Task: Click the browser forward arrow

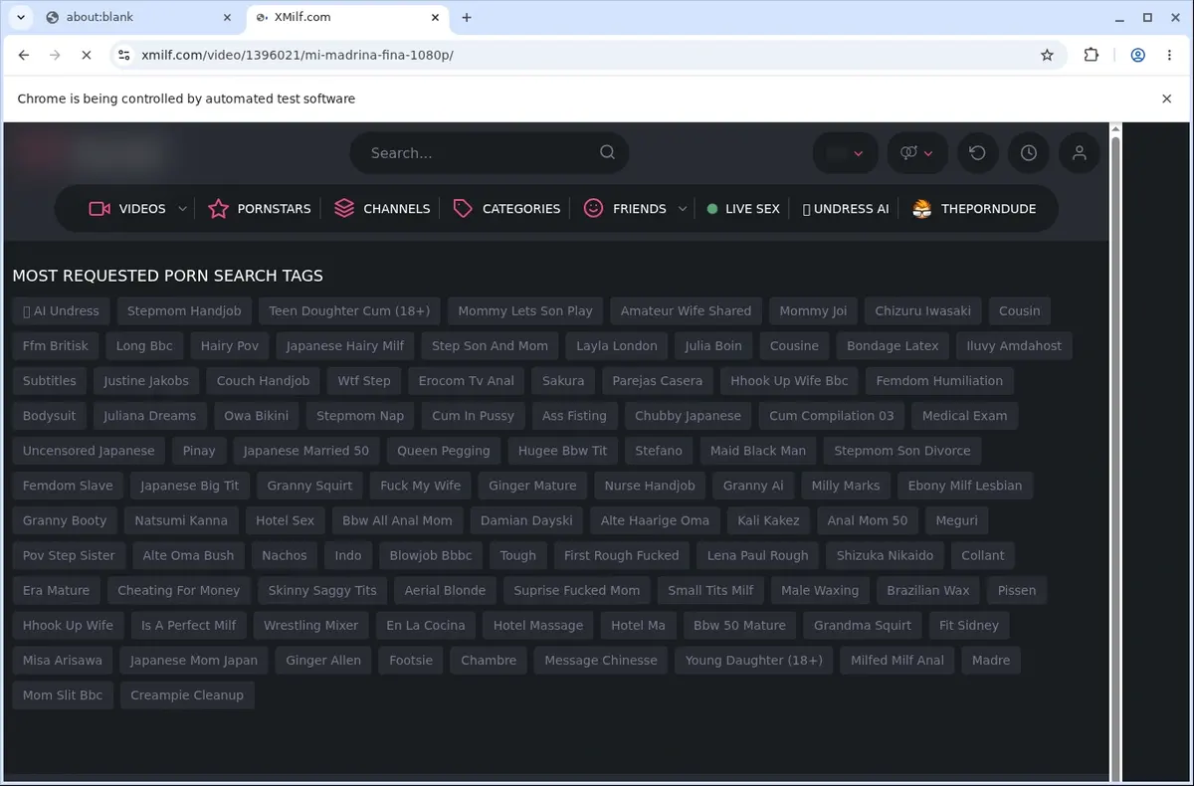Action: 55,56
